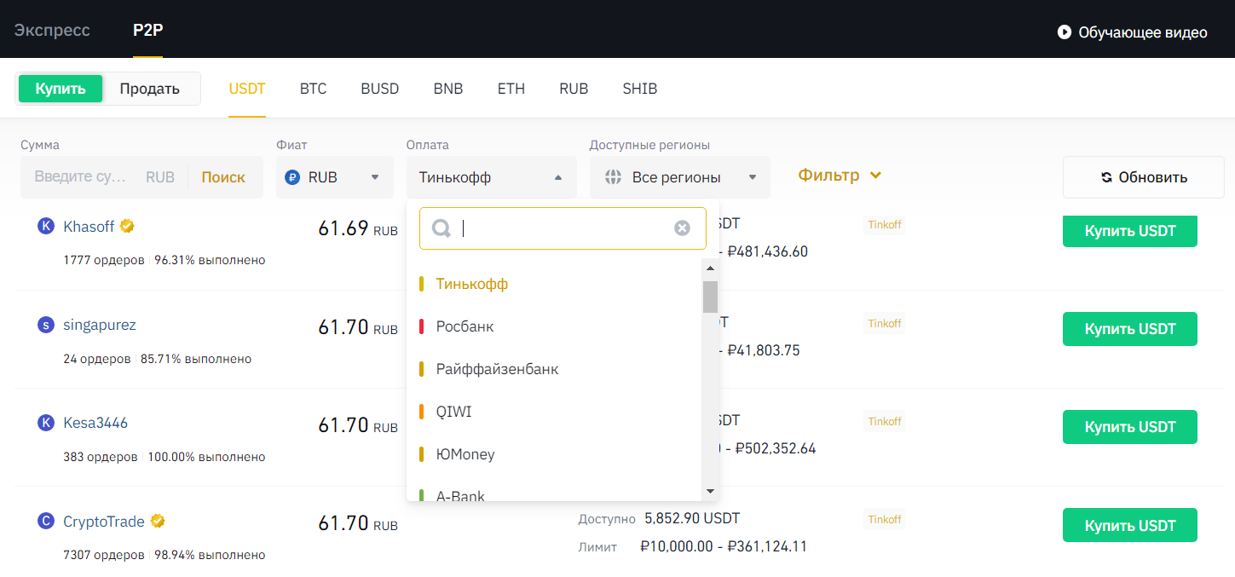Click CryptoTrade's avatar icon
Screen dimensions: 1235x577
[x=46, y=521]
